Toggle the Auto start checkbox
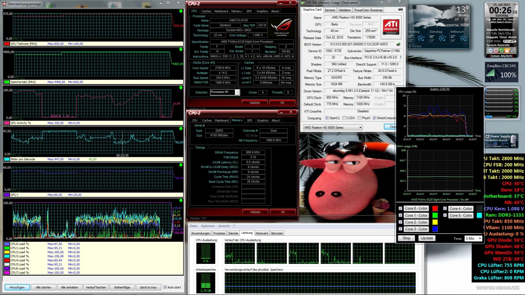 (165, 287)
